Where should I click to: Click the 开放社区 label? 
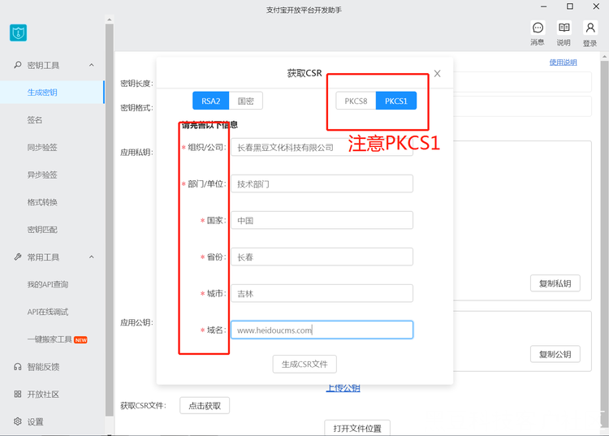coord(43,394)
